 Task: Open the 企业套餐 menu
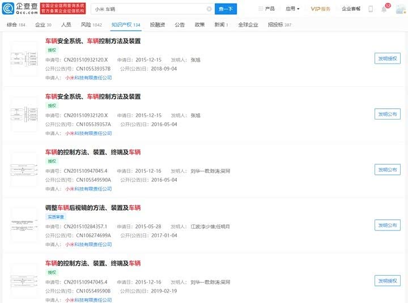(x=351, y=9)
